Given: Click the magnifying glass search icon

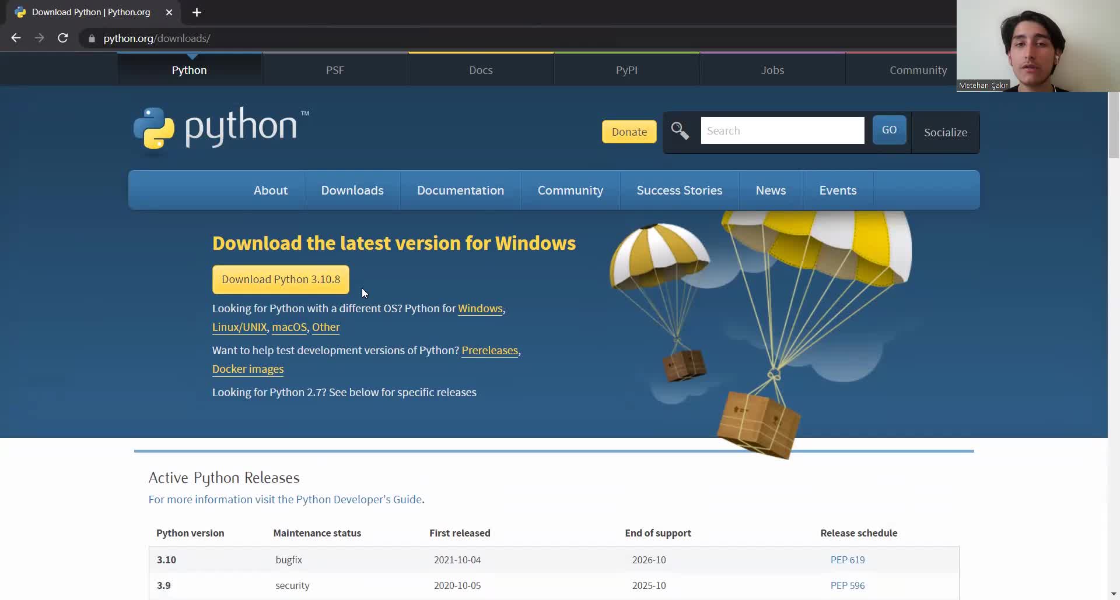Looking at the screenshot, I should coord(680,130).
